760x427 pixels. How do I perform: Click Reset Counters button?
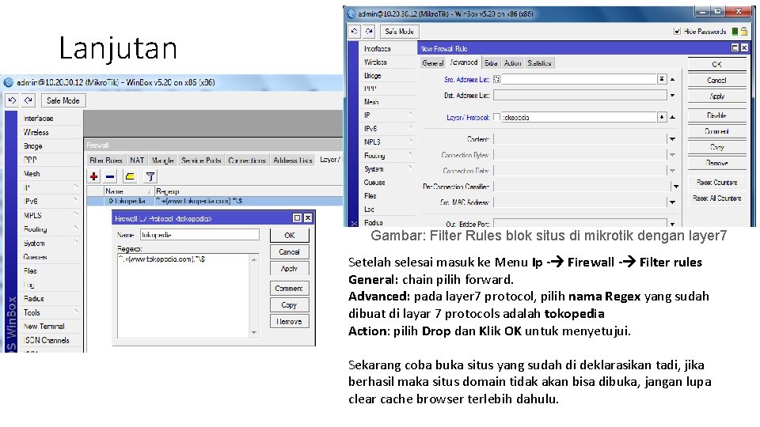tap(717, 182)
